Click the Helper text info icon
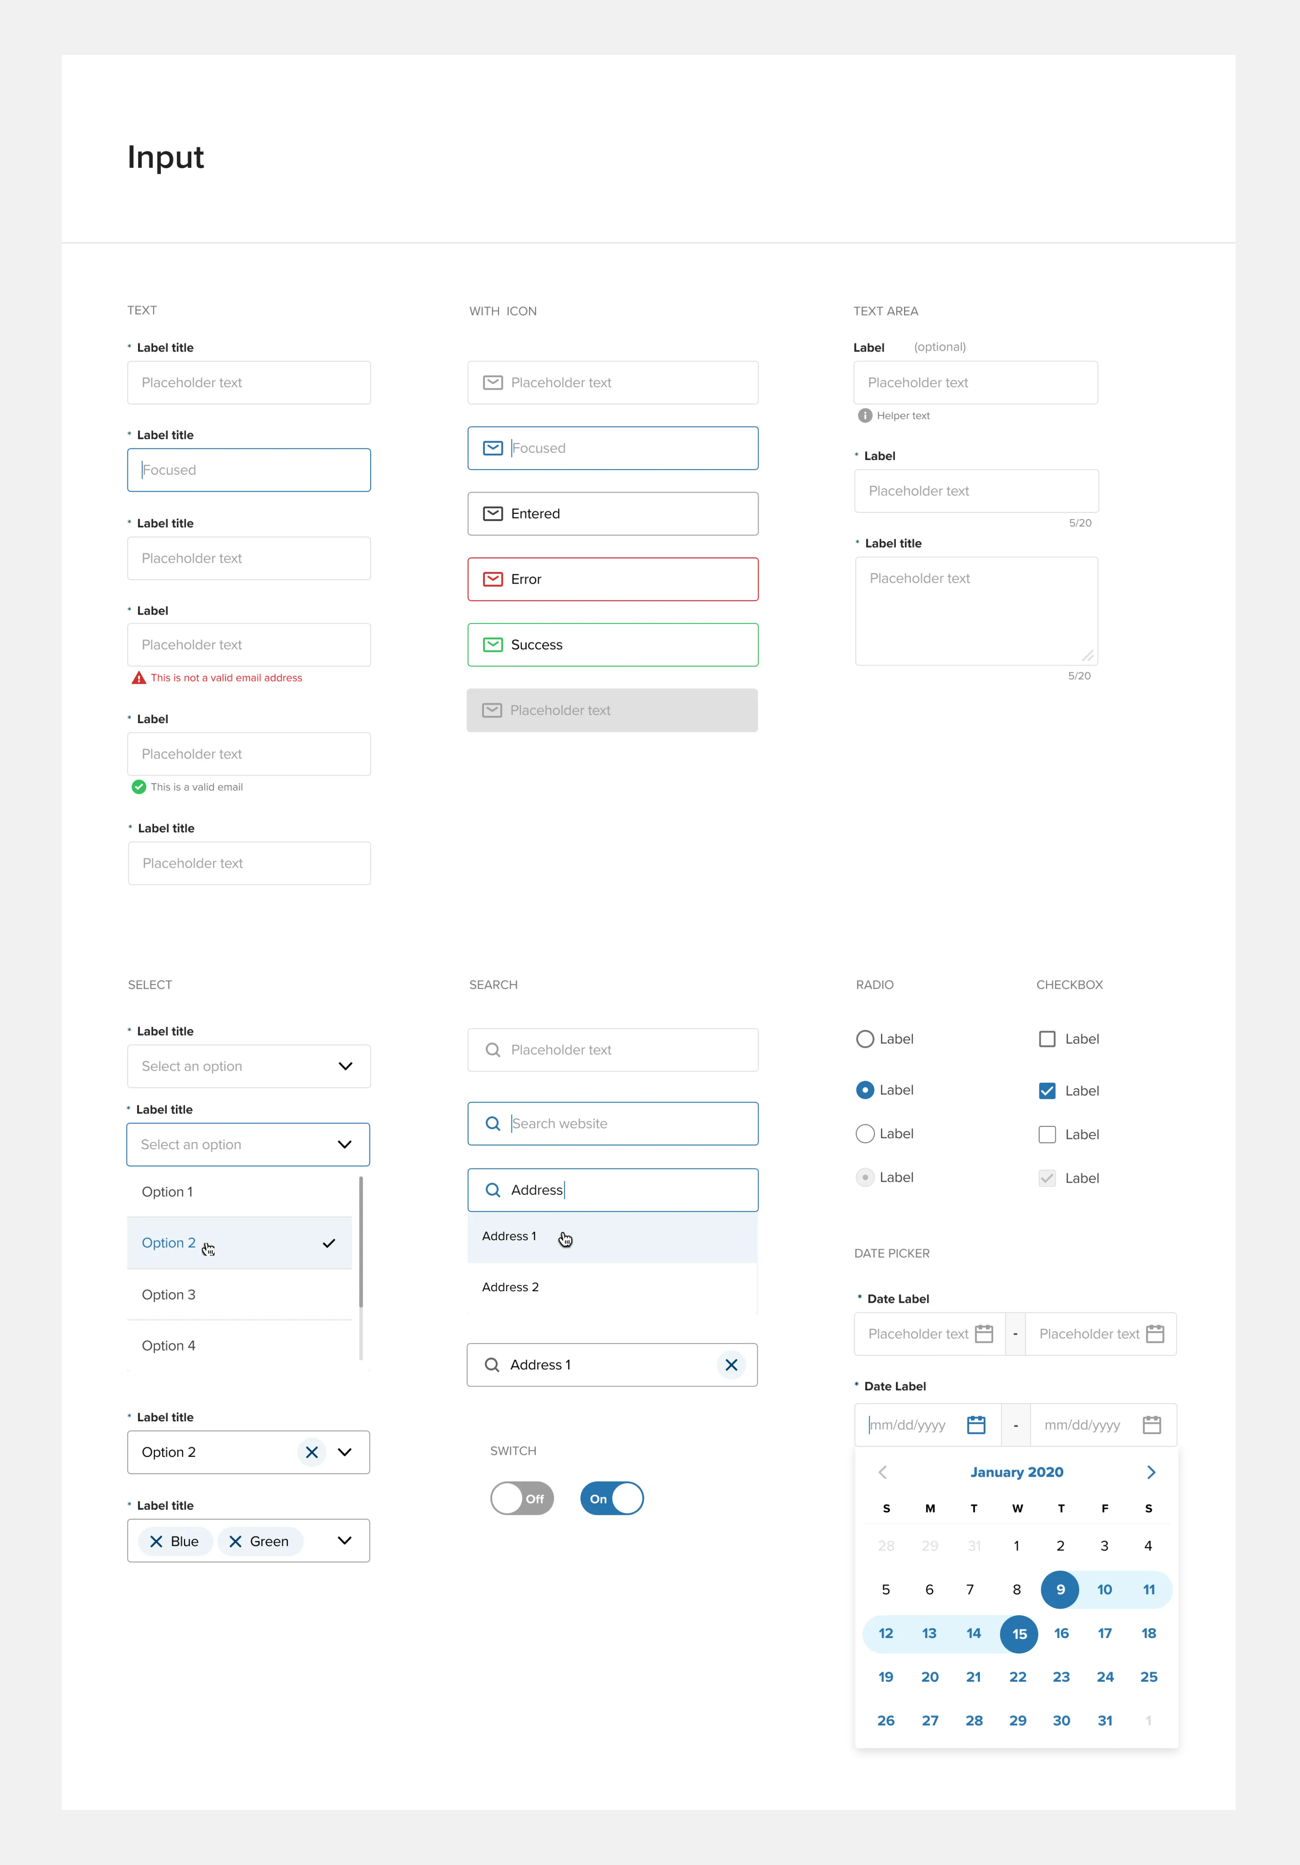Viewport: 1300px width, 1865px height. [865, 416]
